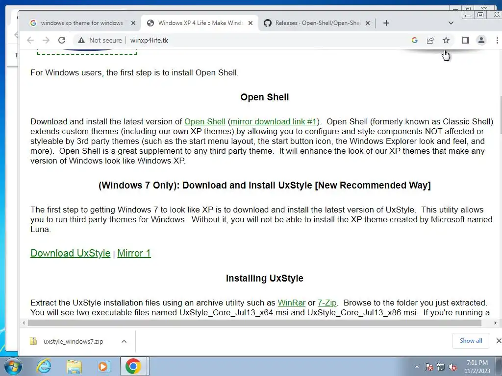Open the Open Shell download link
This screenshot has width=502, height=376.
pos(205,122)
